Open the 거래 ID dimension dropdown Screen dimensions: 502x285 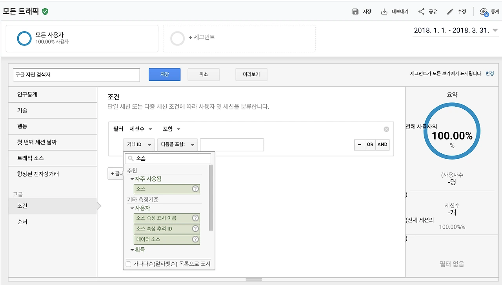pos(139,145)
